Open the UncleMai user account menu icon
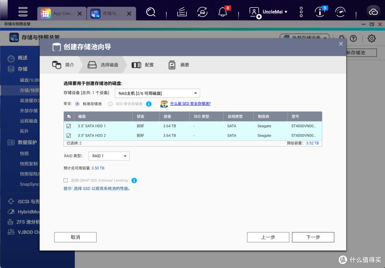 pos(254,12)
